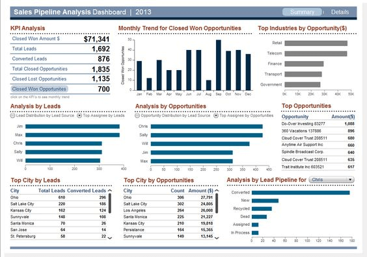Choose Opportunity Distribution by Lead Source
Image resolution: width=367 pixels, height=257 pixels.
coord(172,116)
